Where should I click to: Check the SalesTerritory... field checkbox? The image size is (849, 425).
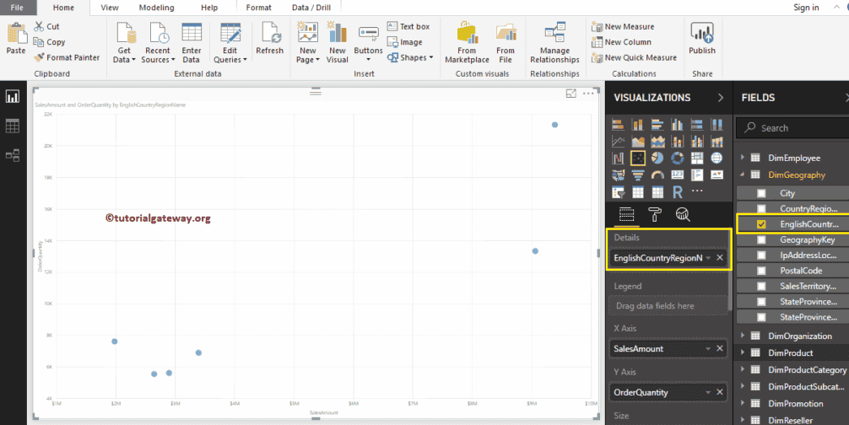coord(761,286)
